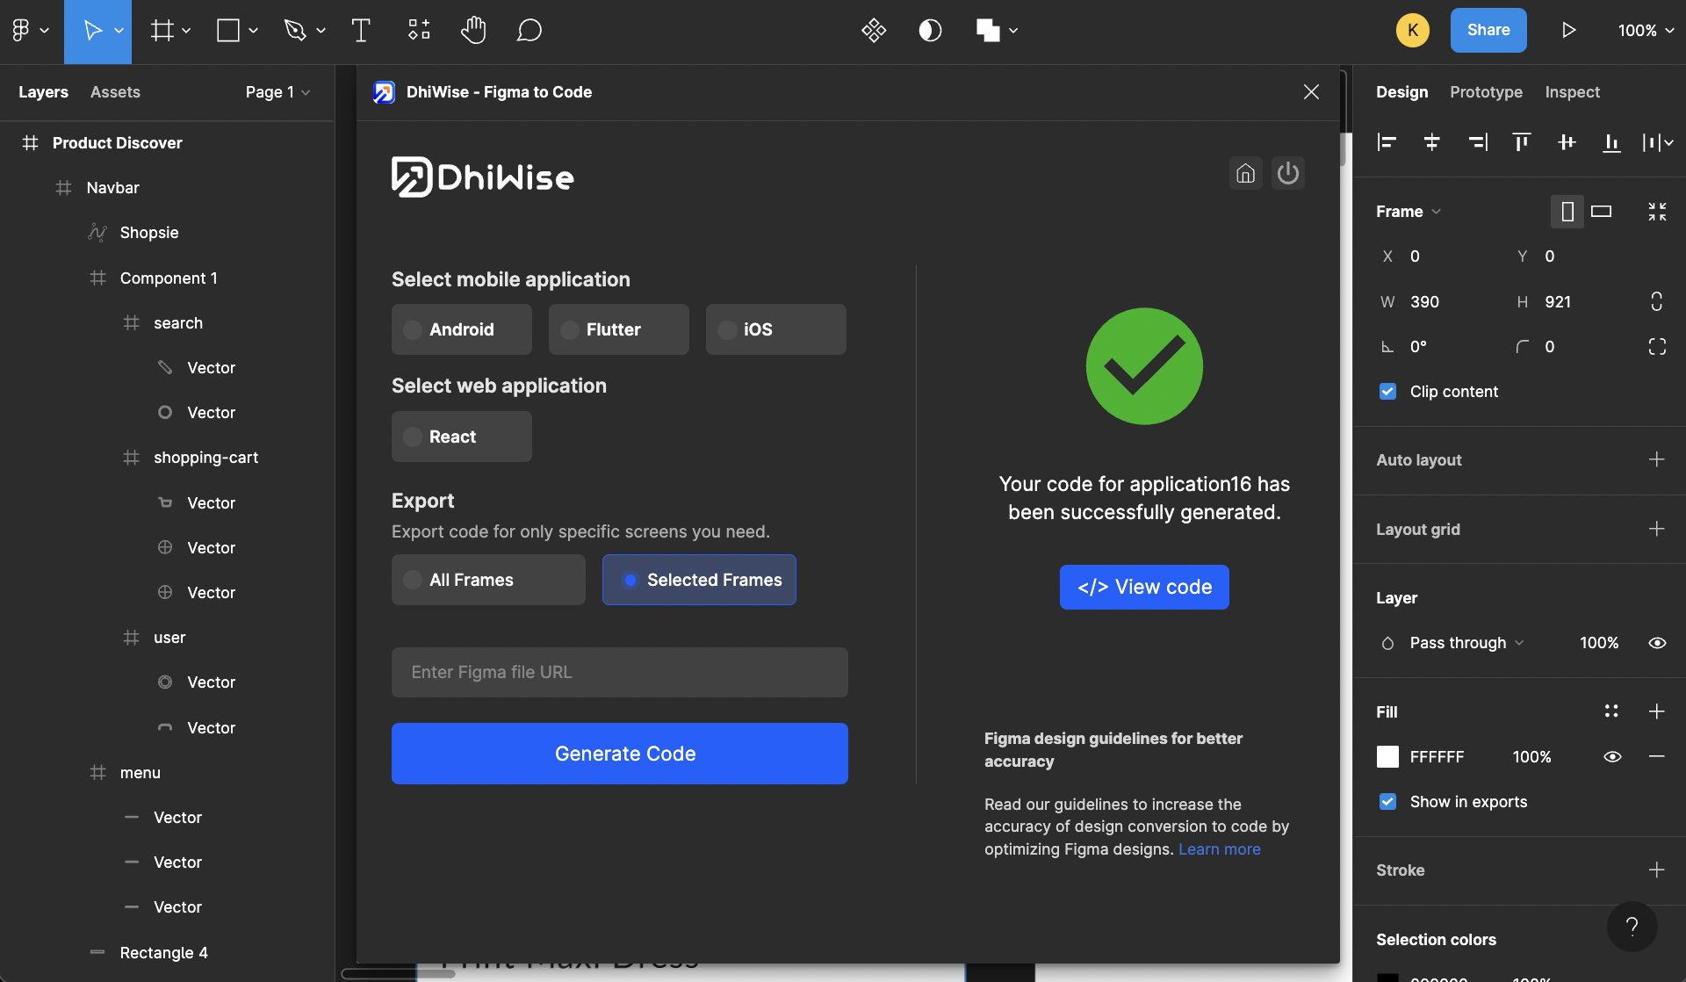Toggle Show in exports checkbox
The width and height of the screenshot is (1686, 982).
tap(1387, 802)
